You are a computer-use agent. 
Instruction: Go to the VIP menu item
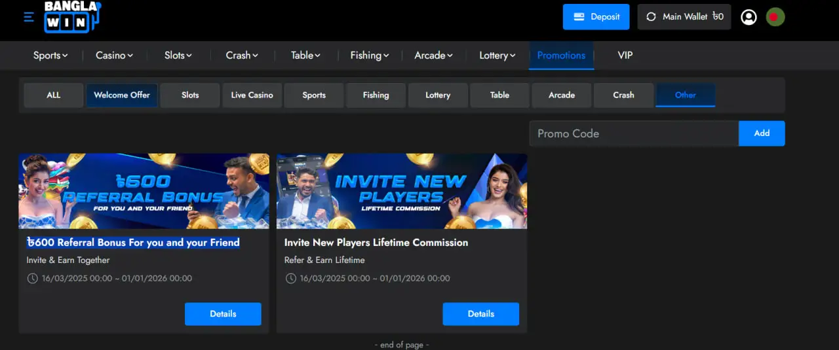click(625, 56)
